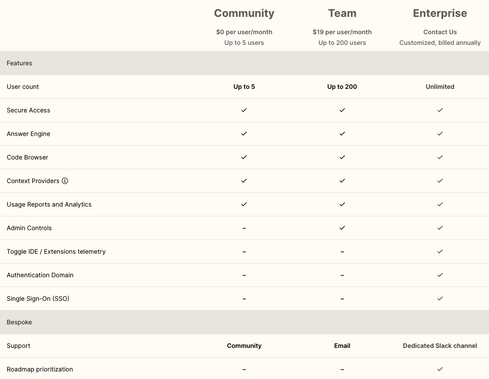Image resolution: width=489 pixels, height=379 pixels.
Task: Click Toggle IDE telemetry checkmark under Enterprise
Action: pos(440,251)
